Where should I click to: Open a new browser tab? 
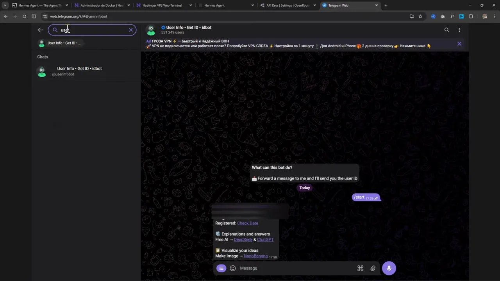[386, 5]
